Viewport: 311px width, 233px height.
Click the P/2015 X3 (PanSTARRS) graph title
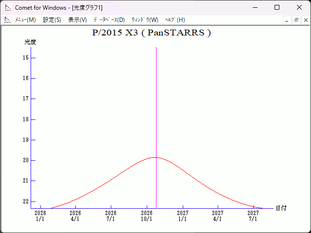(x=151, y=33)
